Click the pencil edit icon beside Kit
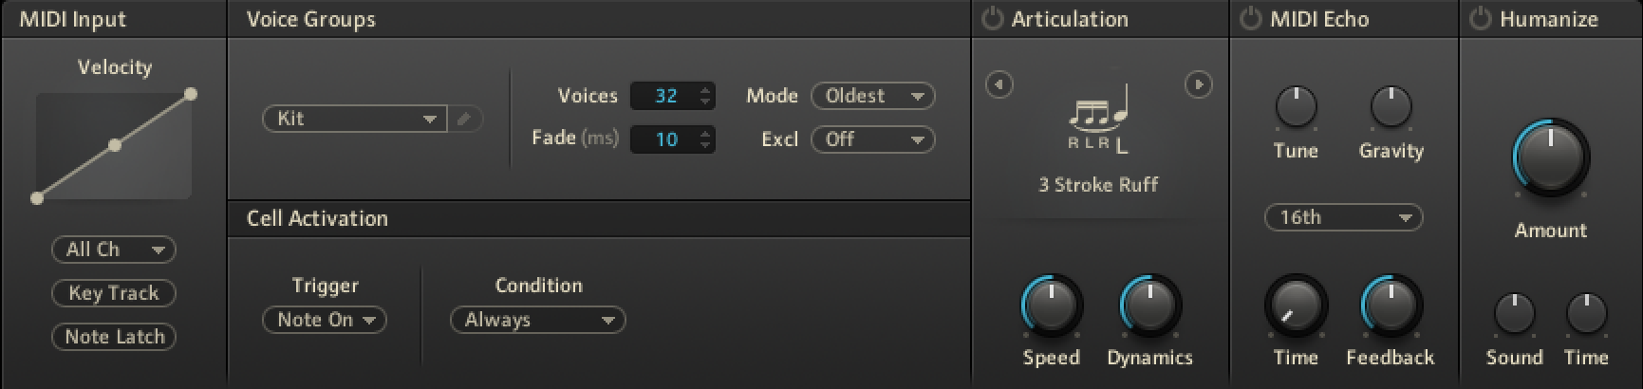 464,119
